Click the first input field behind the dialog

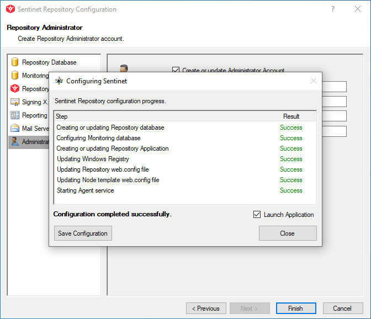point(334,87)
